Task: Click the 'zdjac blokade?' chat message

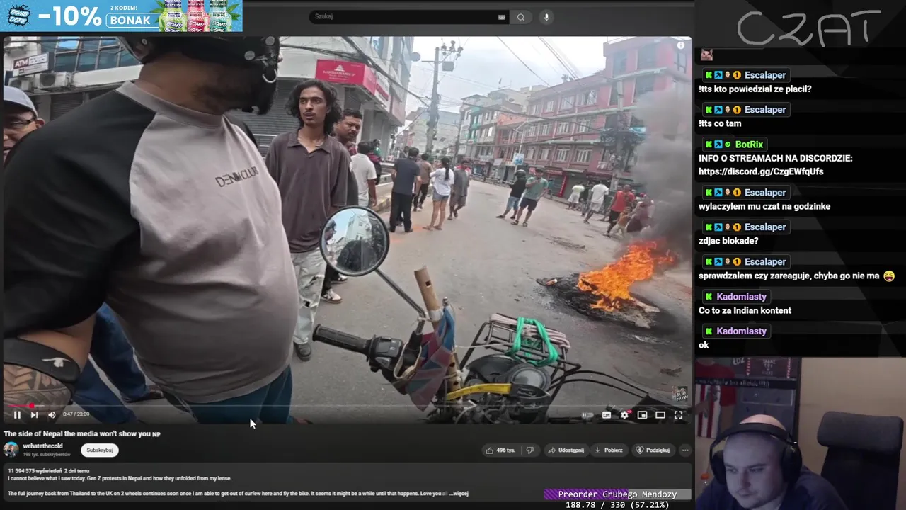Action: tap(728, 242)
